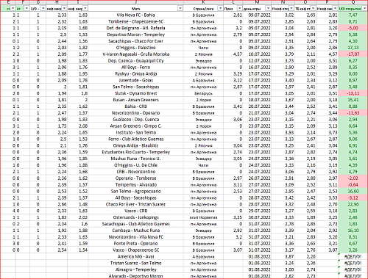Select the date 12.07.2022 cell

coord(257,61)
